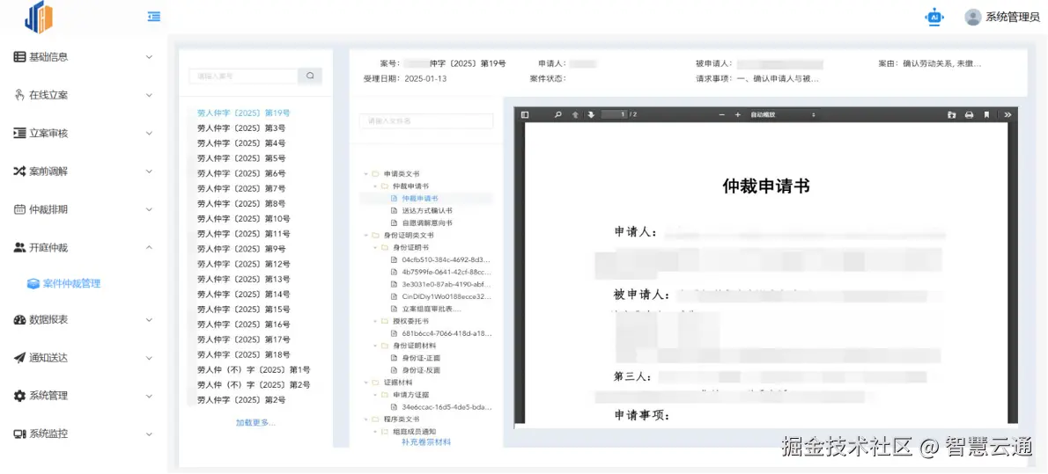This screenshot has height=474, width=1048.
Task: Open the 系统监控 menu
Action: pyautogui.click(x=84, y=434)
